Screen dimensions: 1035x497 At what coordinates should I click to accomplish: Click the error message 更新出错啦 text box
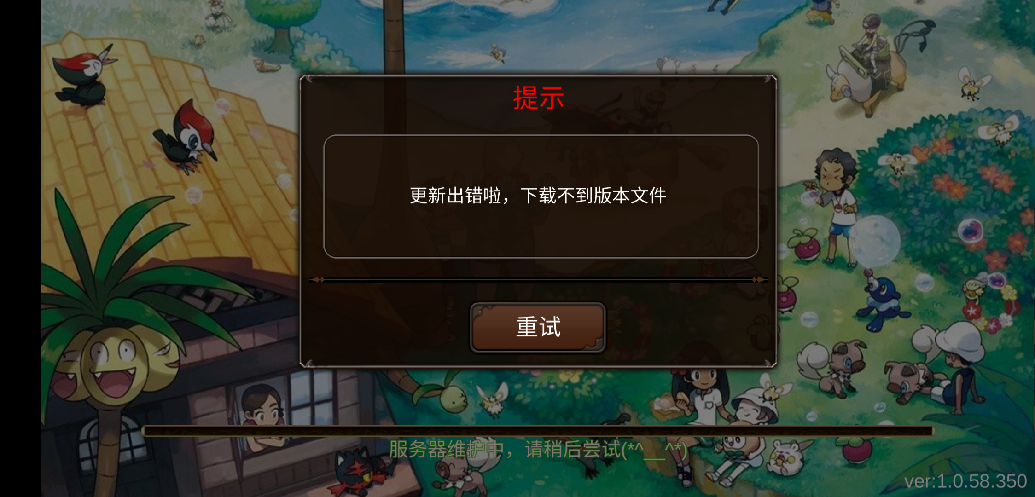(x=541, y=196)
